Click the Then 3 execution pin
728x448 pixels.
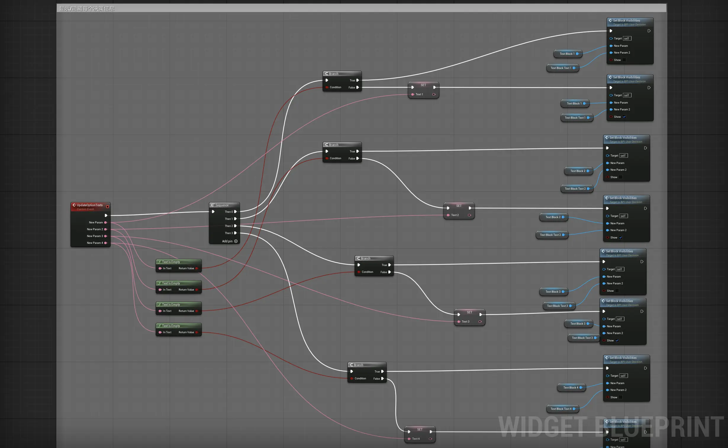[236, 233]
